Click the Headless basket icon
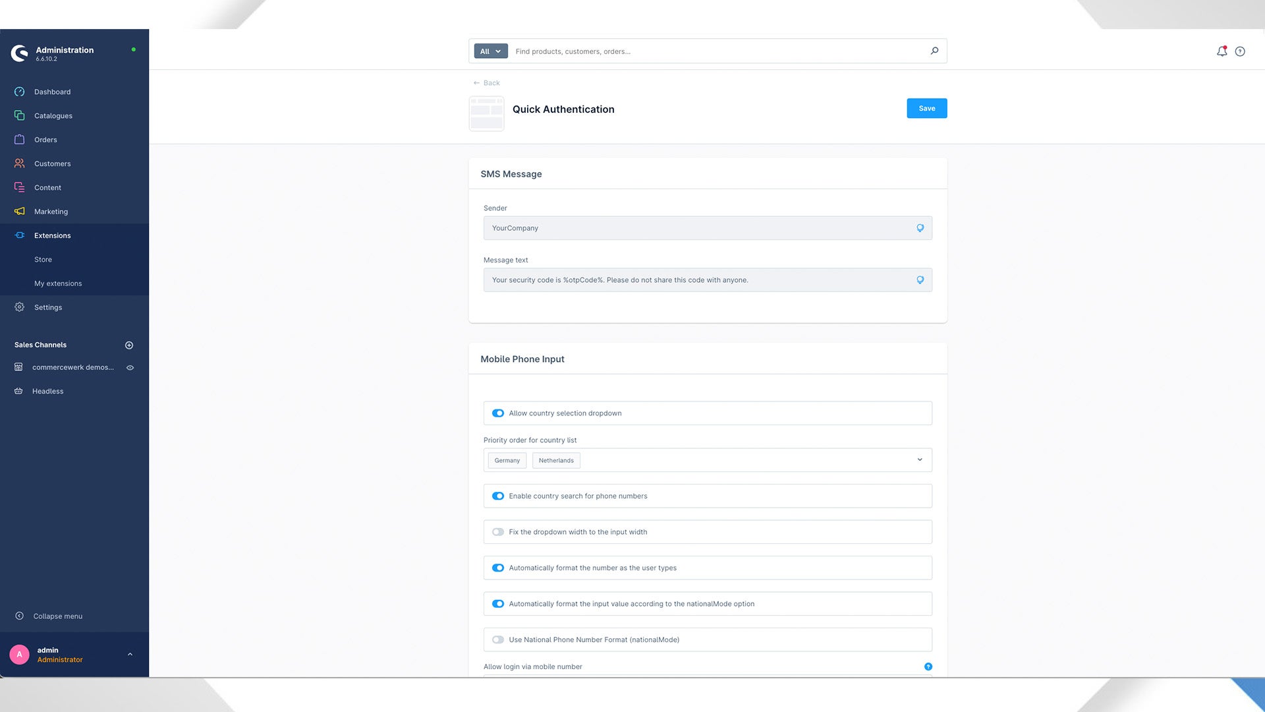The image size is (1265, 712). point(18,391)
